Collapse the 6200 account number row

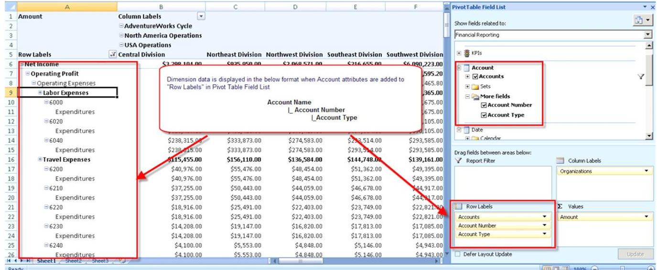point(46,169)
